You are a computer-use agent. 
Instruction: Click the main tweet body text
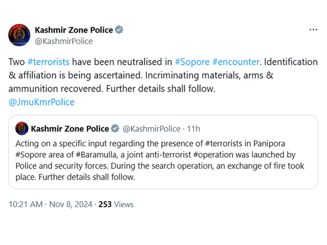point(163,82)
